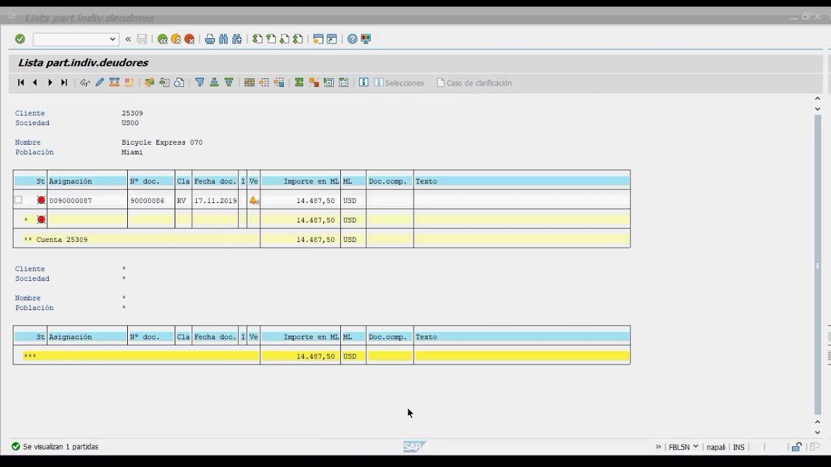
Task: Click the orange Exit icon
Action: pyautogui.click(x=176, y=39)
